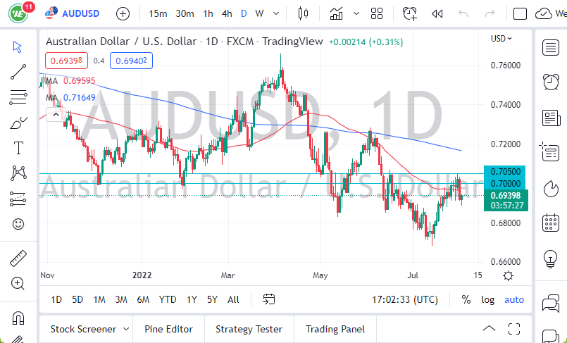Open the Strategy Tester tab

pyautogui.click(x=249, y=329)
